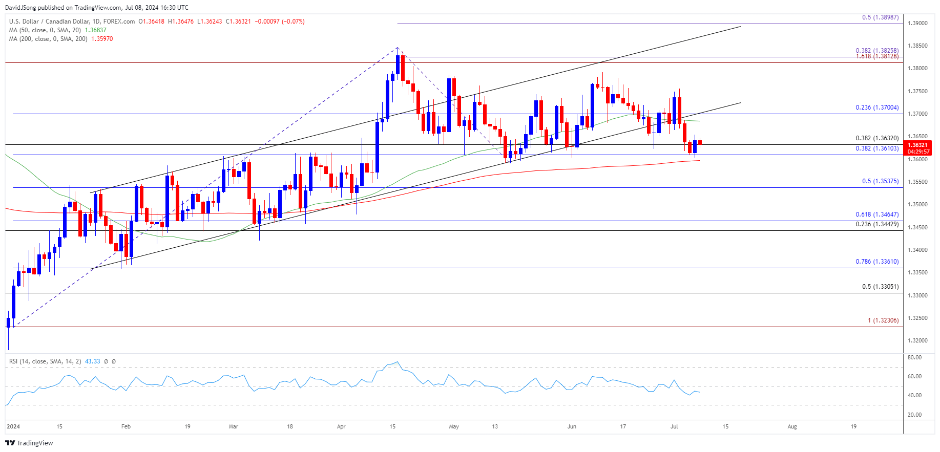Click 1.35500 on the price axis

tap(917, 182)
